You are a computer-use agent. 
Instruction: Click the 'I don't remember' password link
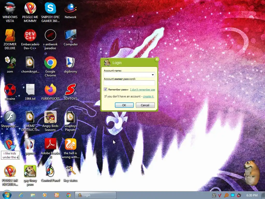click(x=143, y=89)
